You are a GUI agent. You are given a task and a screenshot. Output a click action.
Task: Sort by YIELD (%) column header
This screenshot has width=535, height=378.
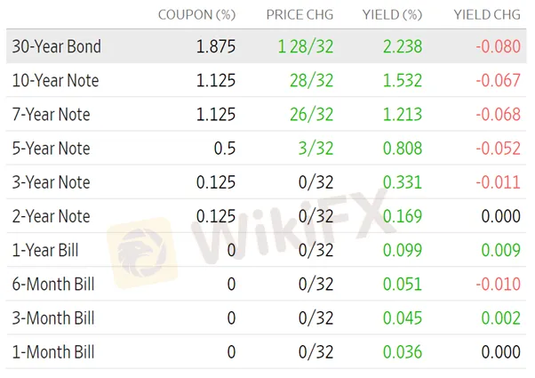click(x=393, y=15)
